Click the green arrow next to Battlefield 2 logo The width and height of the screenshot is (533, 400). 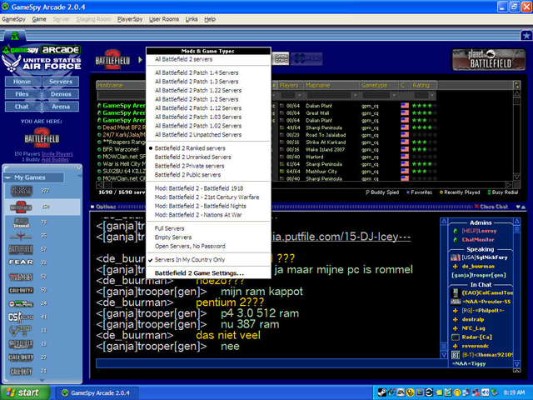(140, 60)
